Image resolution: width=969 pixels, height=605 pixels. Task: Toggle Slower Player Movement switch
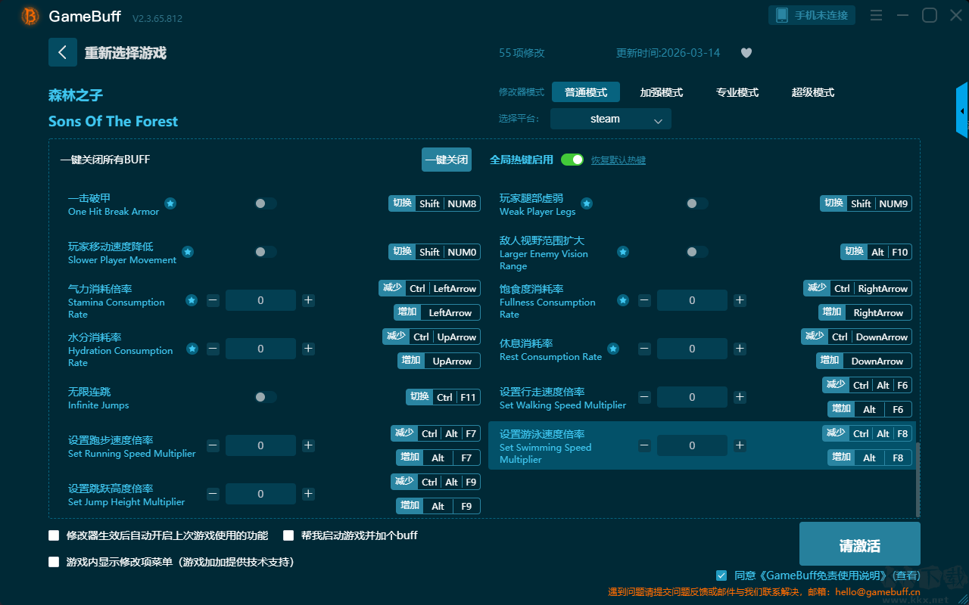(x=265, y=252)
